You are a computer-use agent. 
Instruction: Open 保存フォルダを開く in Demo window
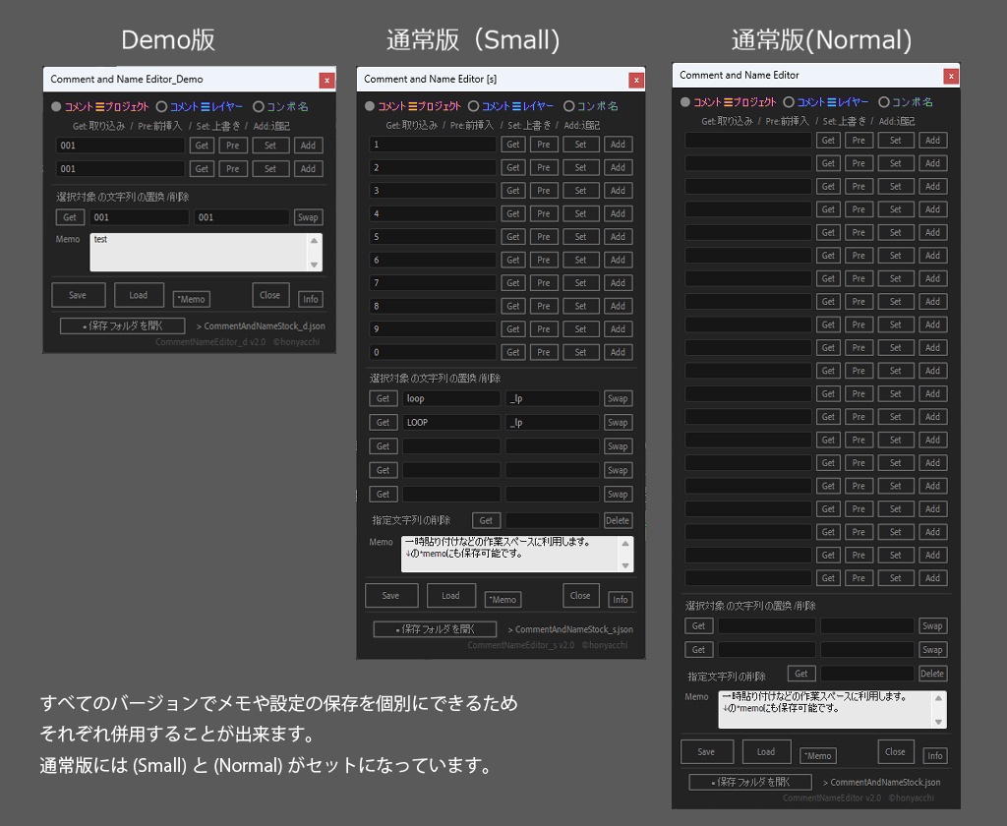pos(123,325)
